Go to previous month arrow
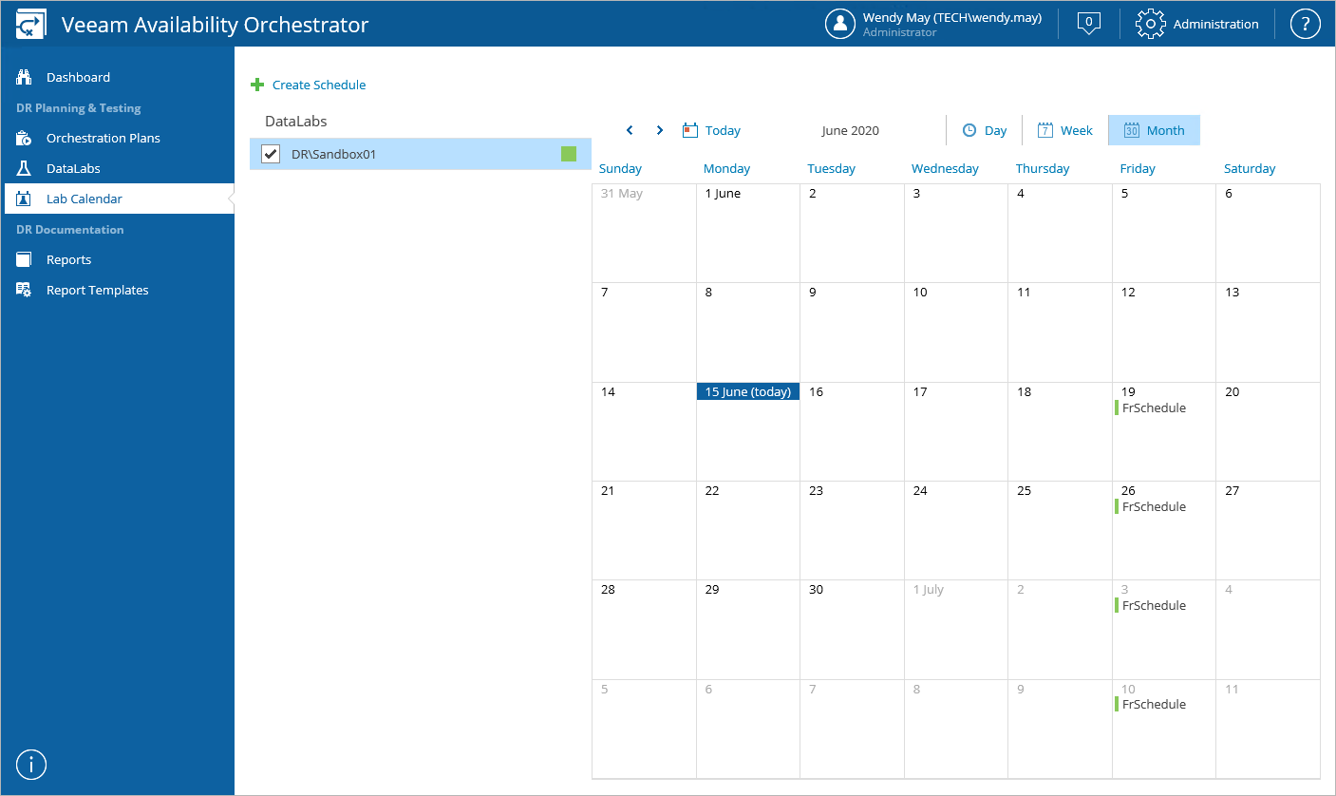 click(630, 130)
